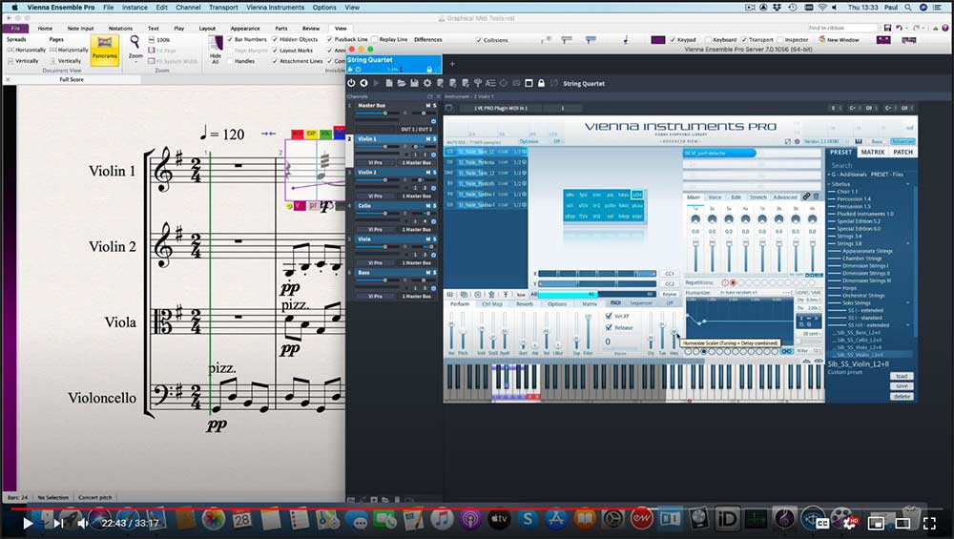Click the load preset button

tap(902, 376)
